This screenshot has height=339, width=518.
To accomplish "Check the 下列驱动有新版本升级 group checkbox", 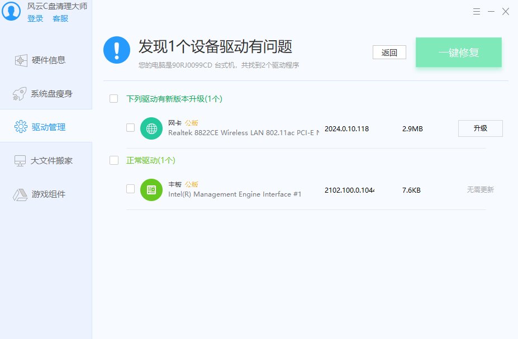I will pos(114,99).
